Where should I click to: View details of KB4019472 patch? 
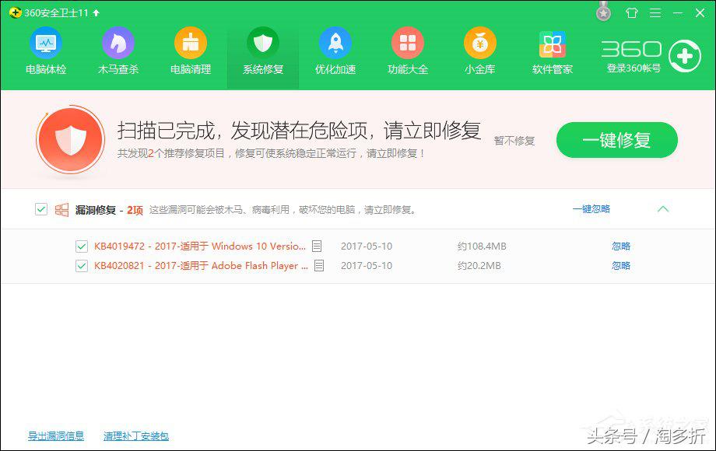318,246
